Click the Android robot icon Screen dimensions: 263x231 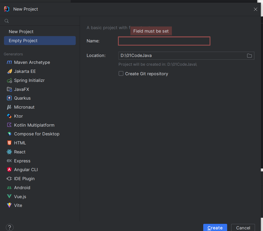pyautogui.click(x=9, y=188)
